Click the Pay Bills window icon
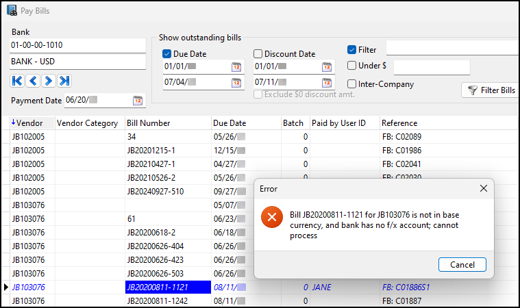Viewport: 520px width, 308px height. coord(12,10)
